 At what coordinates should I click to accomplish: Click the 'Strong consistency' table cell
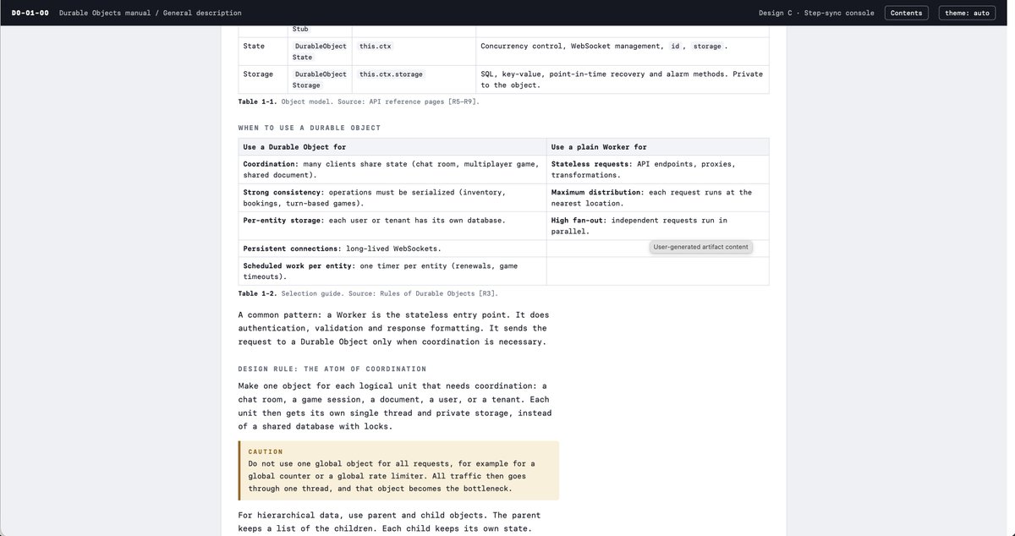[392, 198]
